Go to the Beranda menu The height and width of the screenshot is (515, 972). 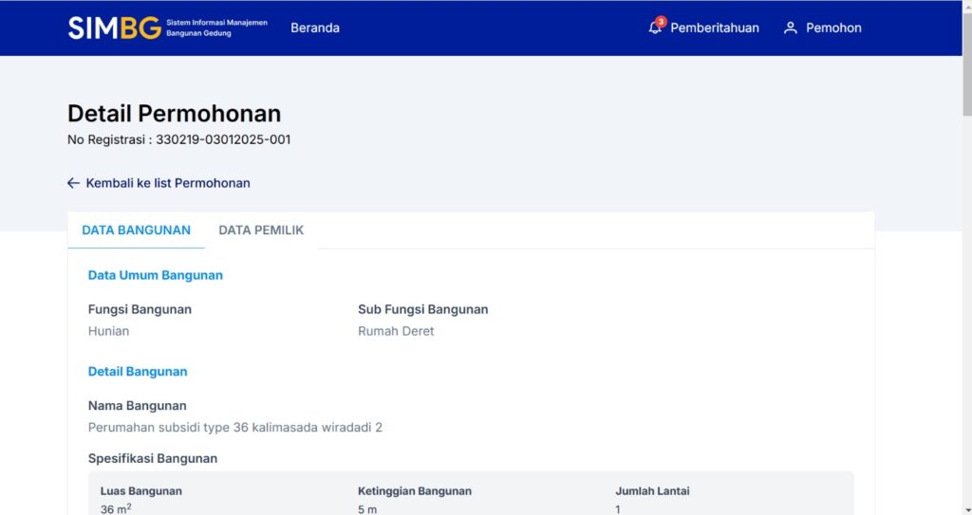315,28
